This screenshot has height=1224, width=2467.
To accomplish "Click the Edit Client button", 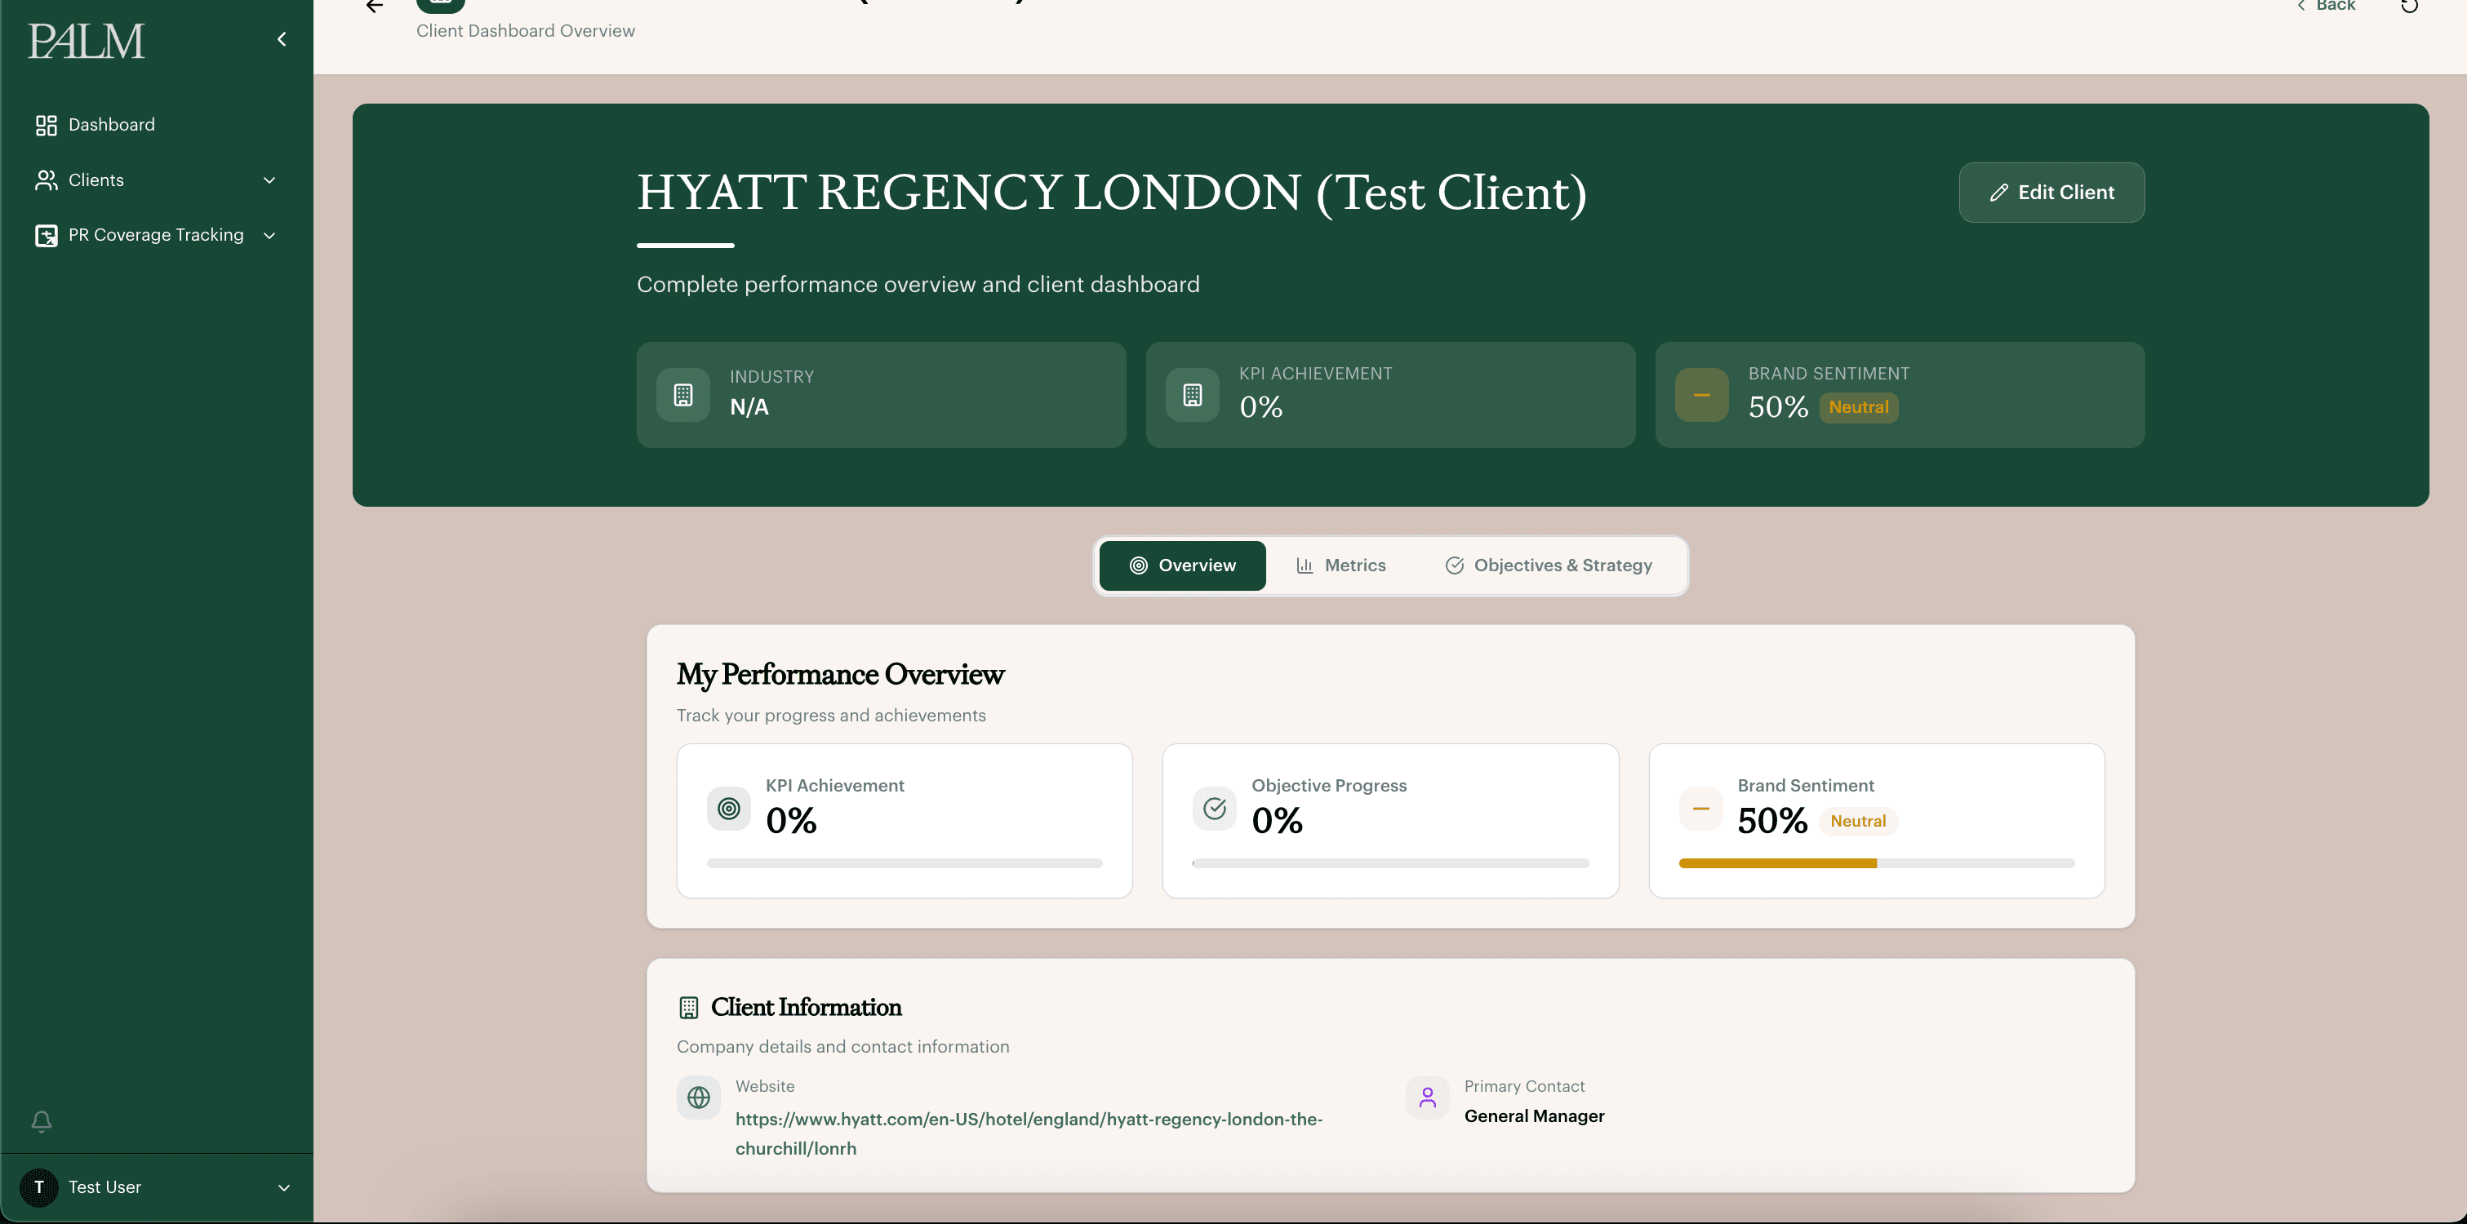I will tap(2051, 193).
